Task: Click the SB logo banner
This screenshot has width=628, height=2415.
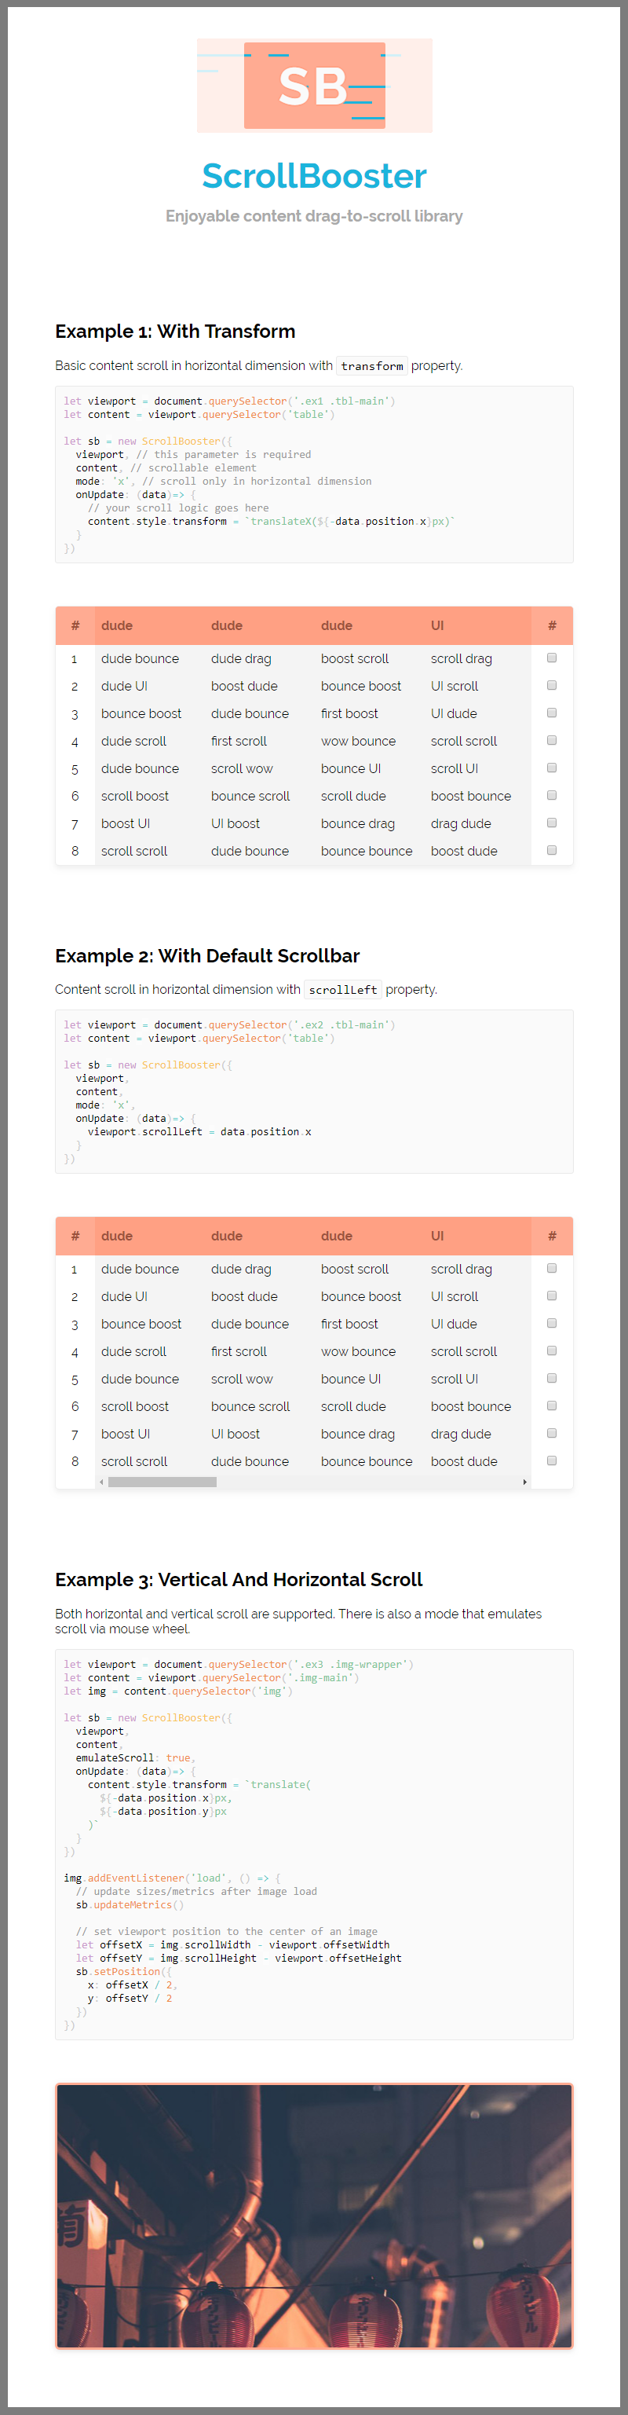Action: pyautogui.click(x=314, y=86)
